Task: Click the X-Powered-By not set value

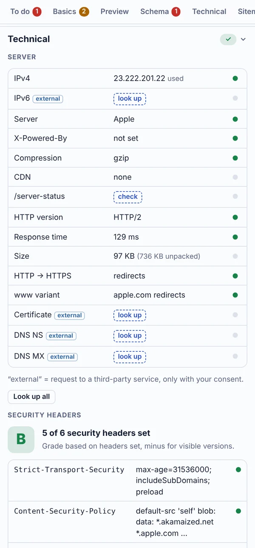Action: click(x=126, y=138)
